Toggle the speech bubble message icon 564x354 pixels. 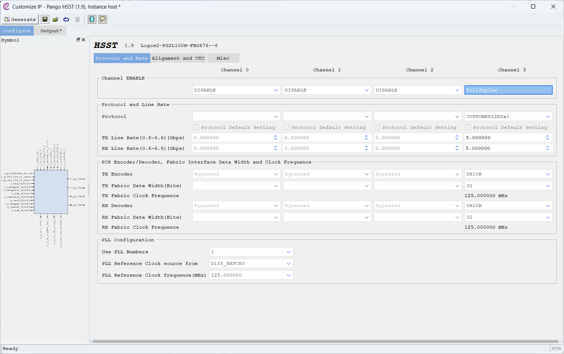click(x=103, y=19)
